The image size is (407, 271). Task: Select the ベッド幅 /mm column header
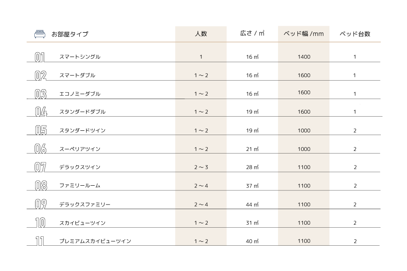304,34
